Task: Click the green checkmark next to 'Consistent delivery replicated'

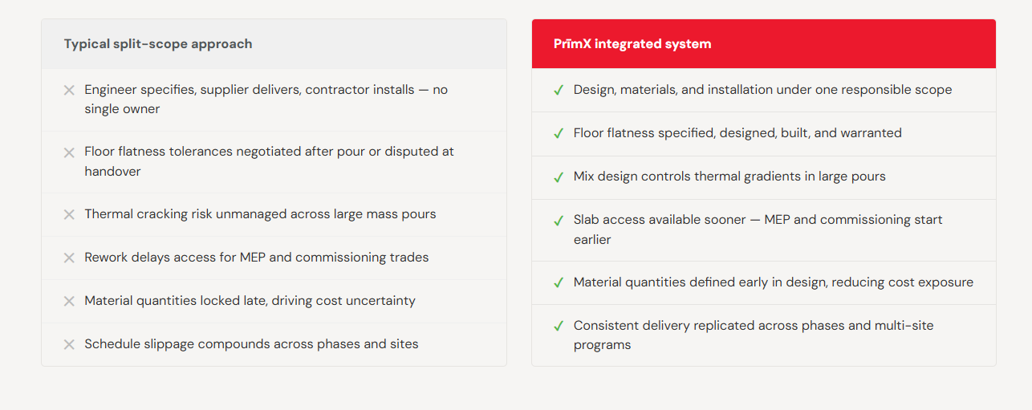Action: 559,327
